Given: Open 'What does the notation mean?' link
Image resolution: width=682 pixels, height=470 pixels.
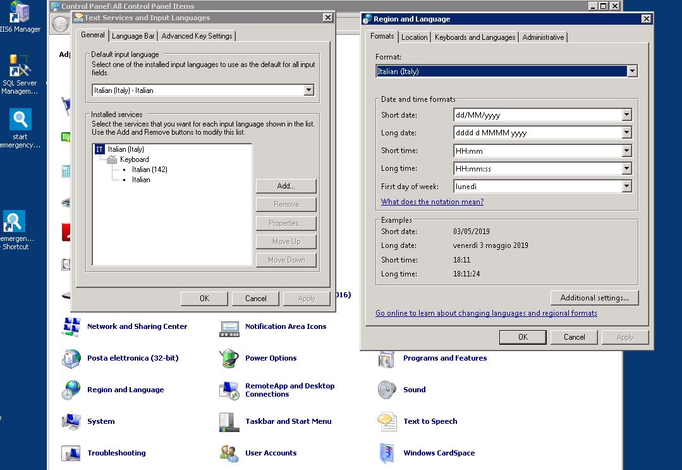Looking at the screenshot, I should click(432, 202).
